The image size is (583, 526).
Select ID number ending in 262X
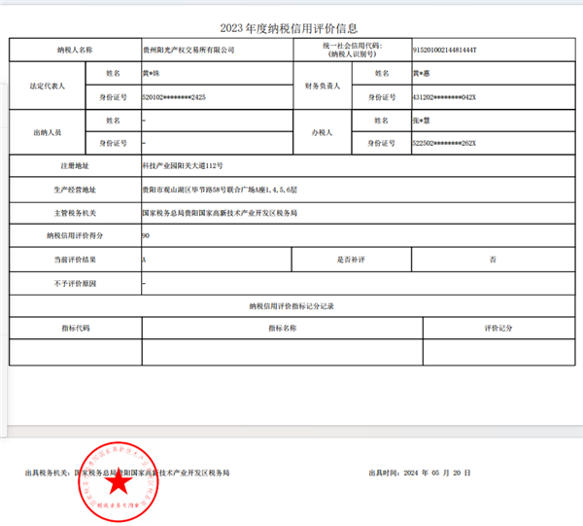click(444, 143)
